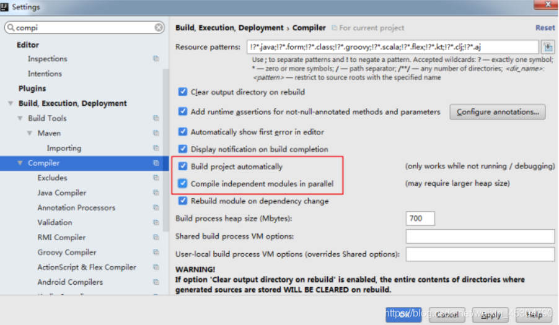Clear the settings search field
This screenshot has width=559, height=325.
[159, 27]
